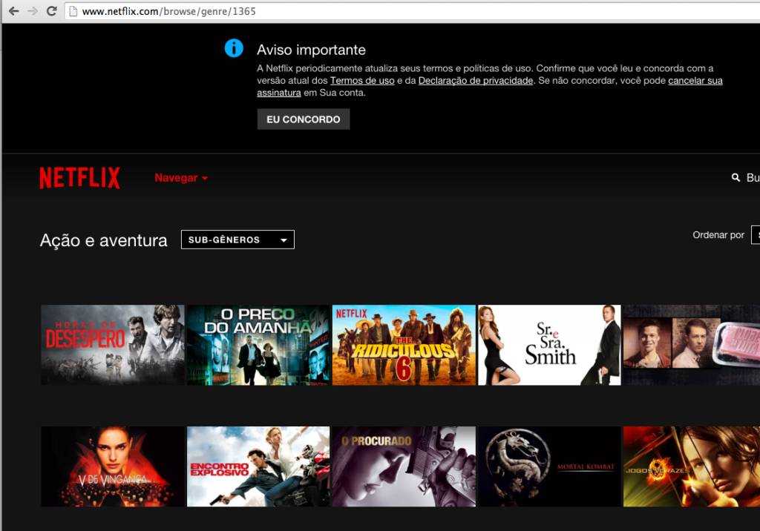
Task: Click the page icon in address bar
Action: pyautogui.click(x=72, y=11)
